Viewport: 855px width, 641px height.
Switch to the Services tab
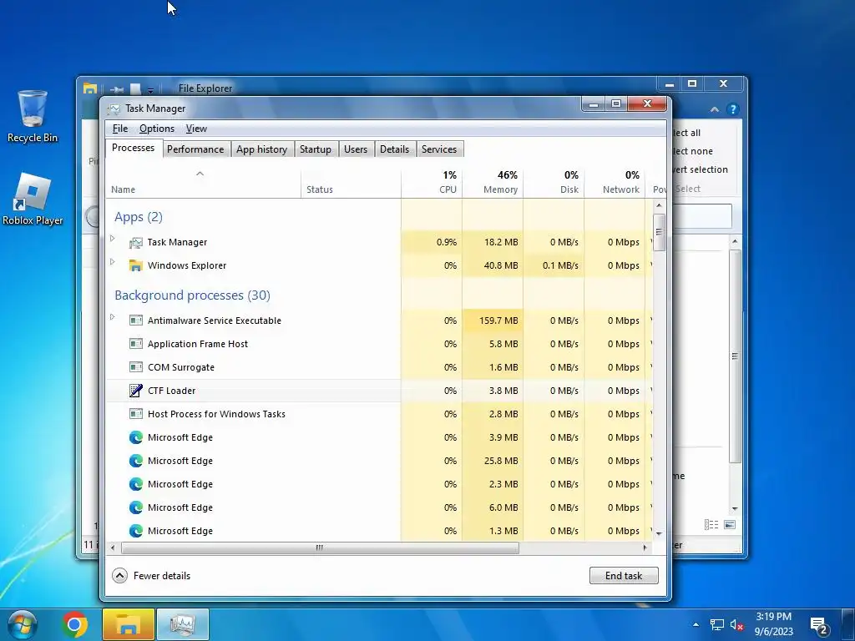(439, 149)
